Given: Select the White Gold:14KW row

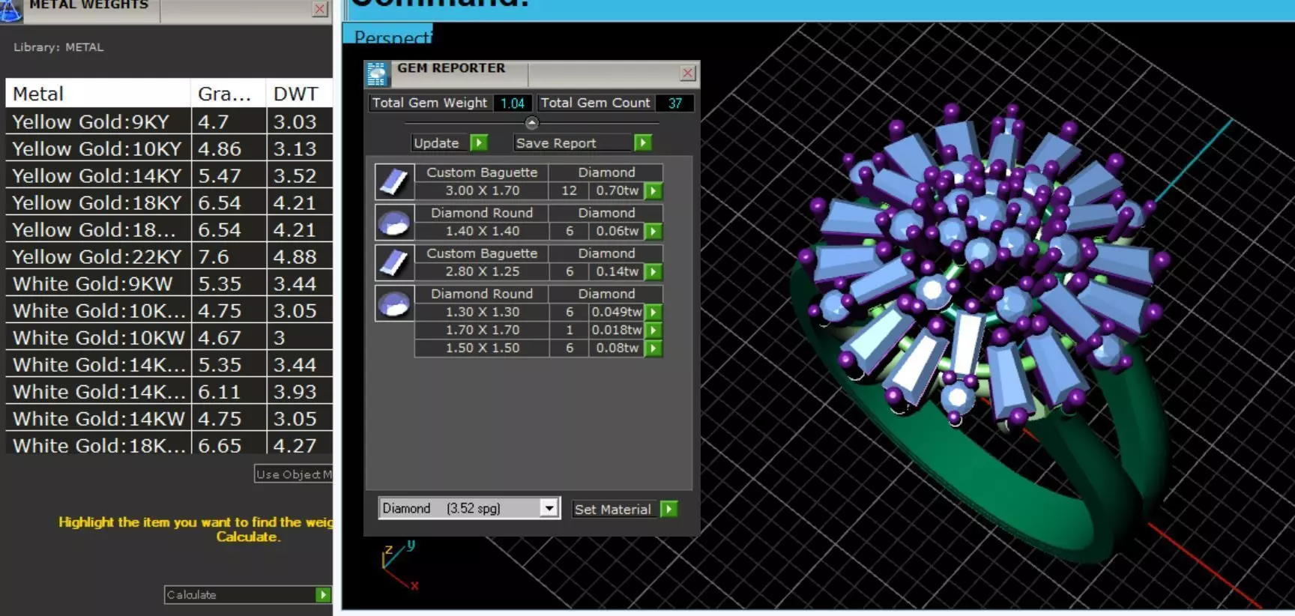Looking at the screenshot, I should (169, 418).
